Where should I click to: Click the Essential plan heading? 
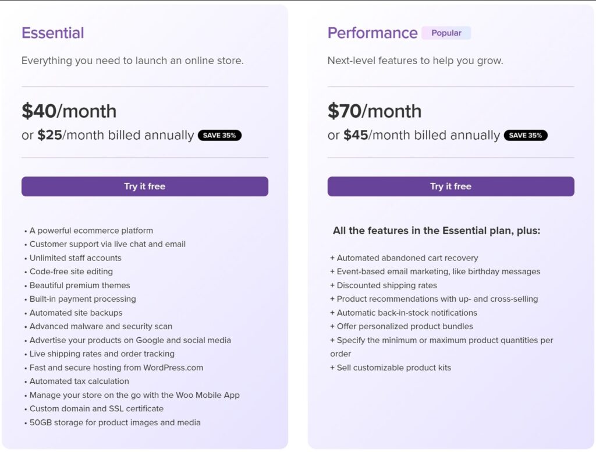(53, 33)
